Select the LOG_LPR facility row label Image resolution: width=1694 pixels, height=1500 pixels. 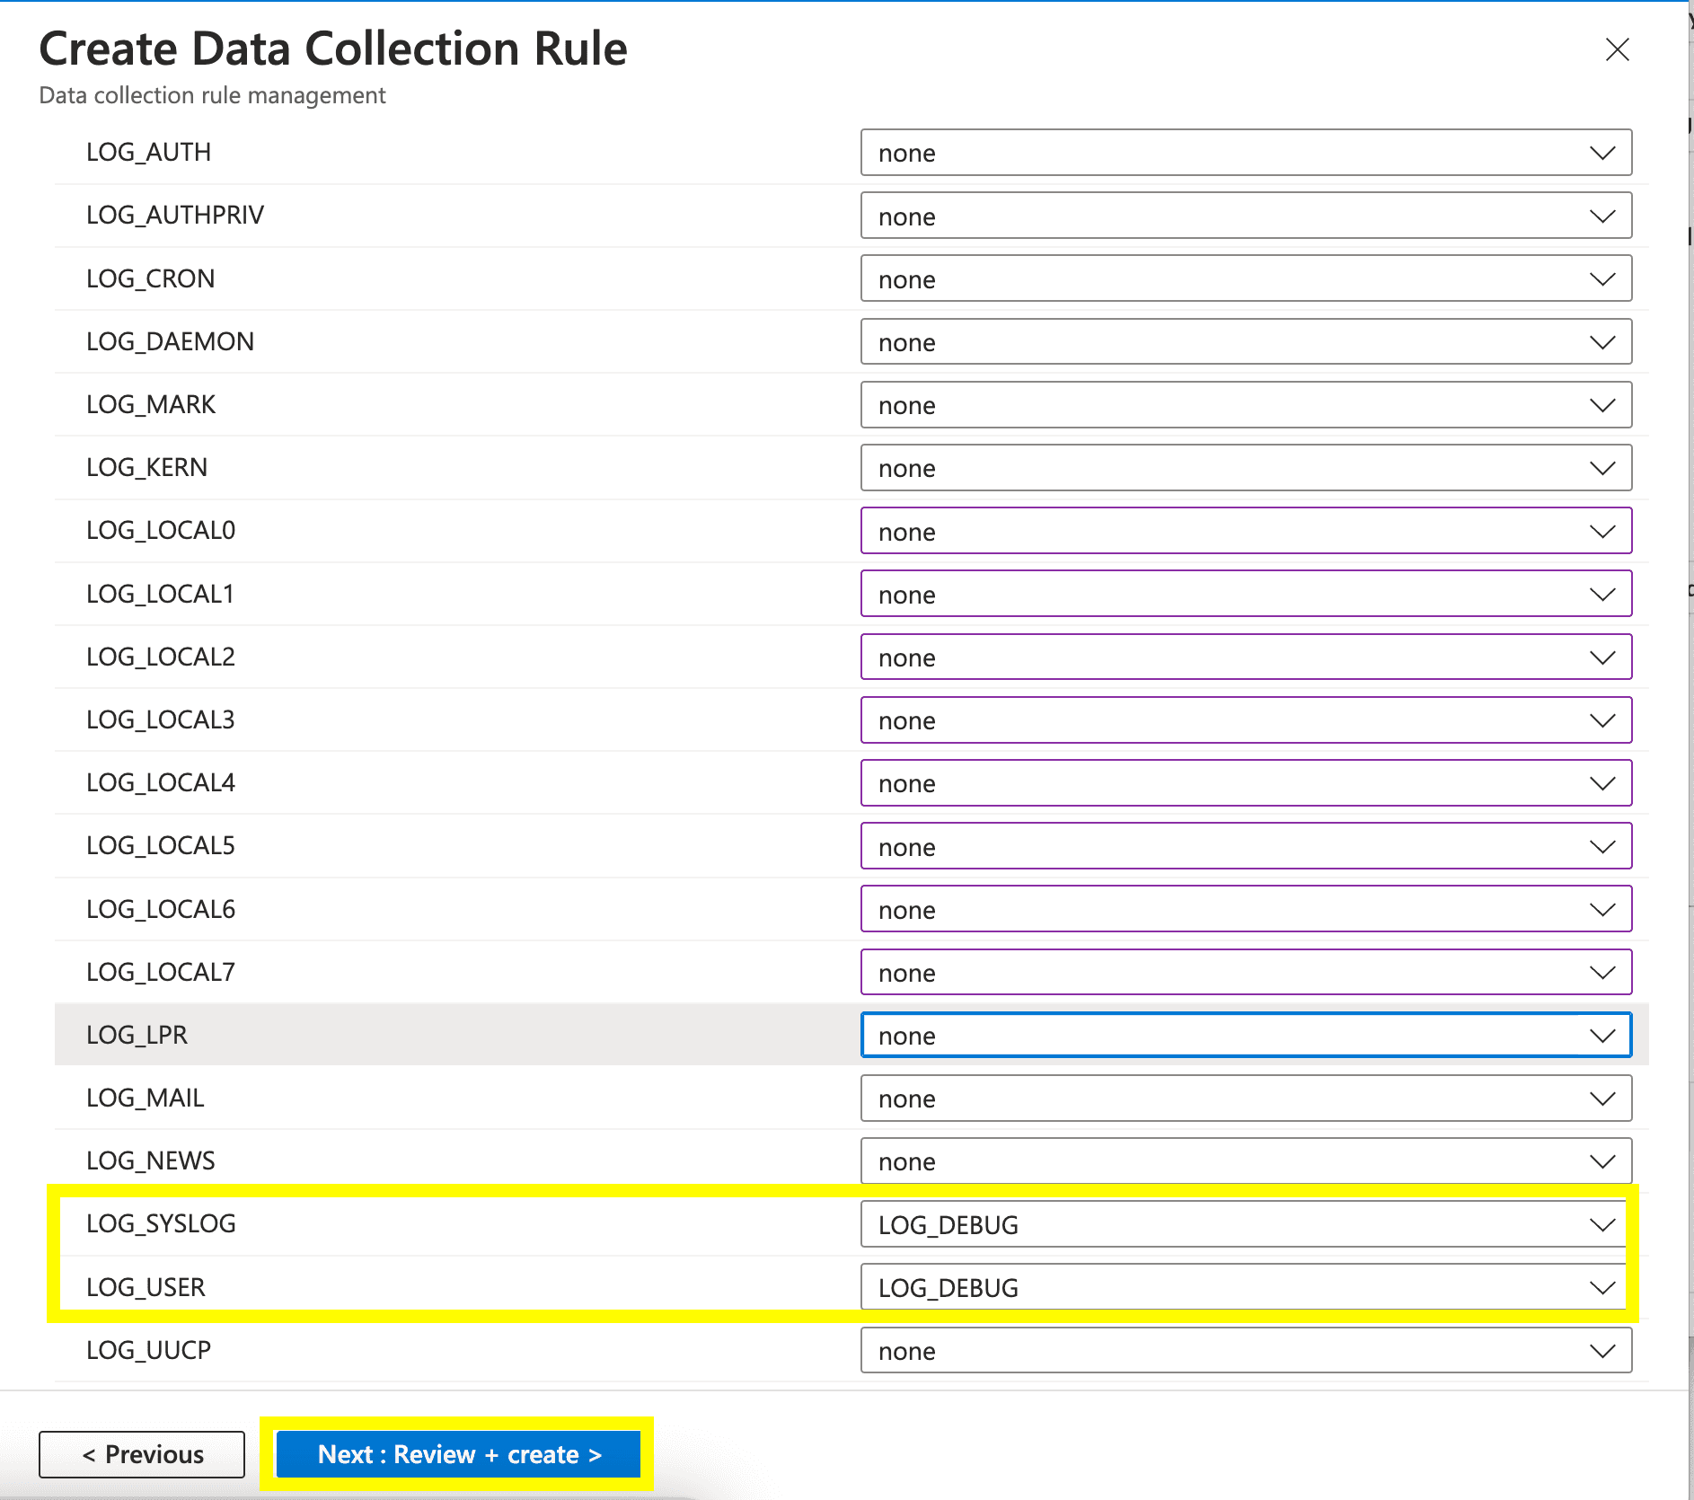pos(137,1035)
